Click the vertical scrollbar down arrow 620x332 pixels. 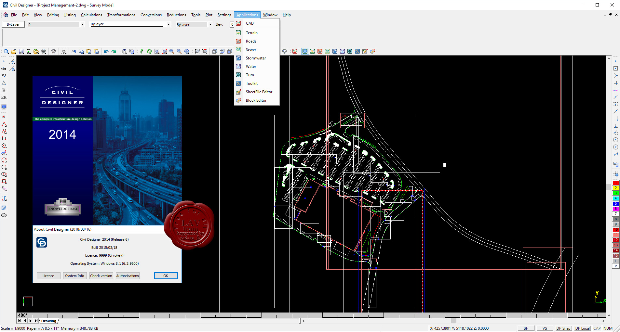click(609, 315)
